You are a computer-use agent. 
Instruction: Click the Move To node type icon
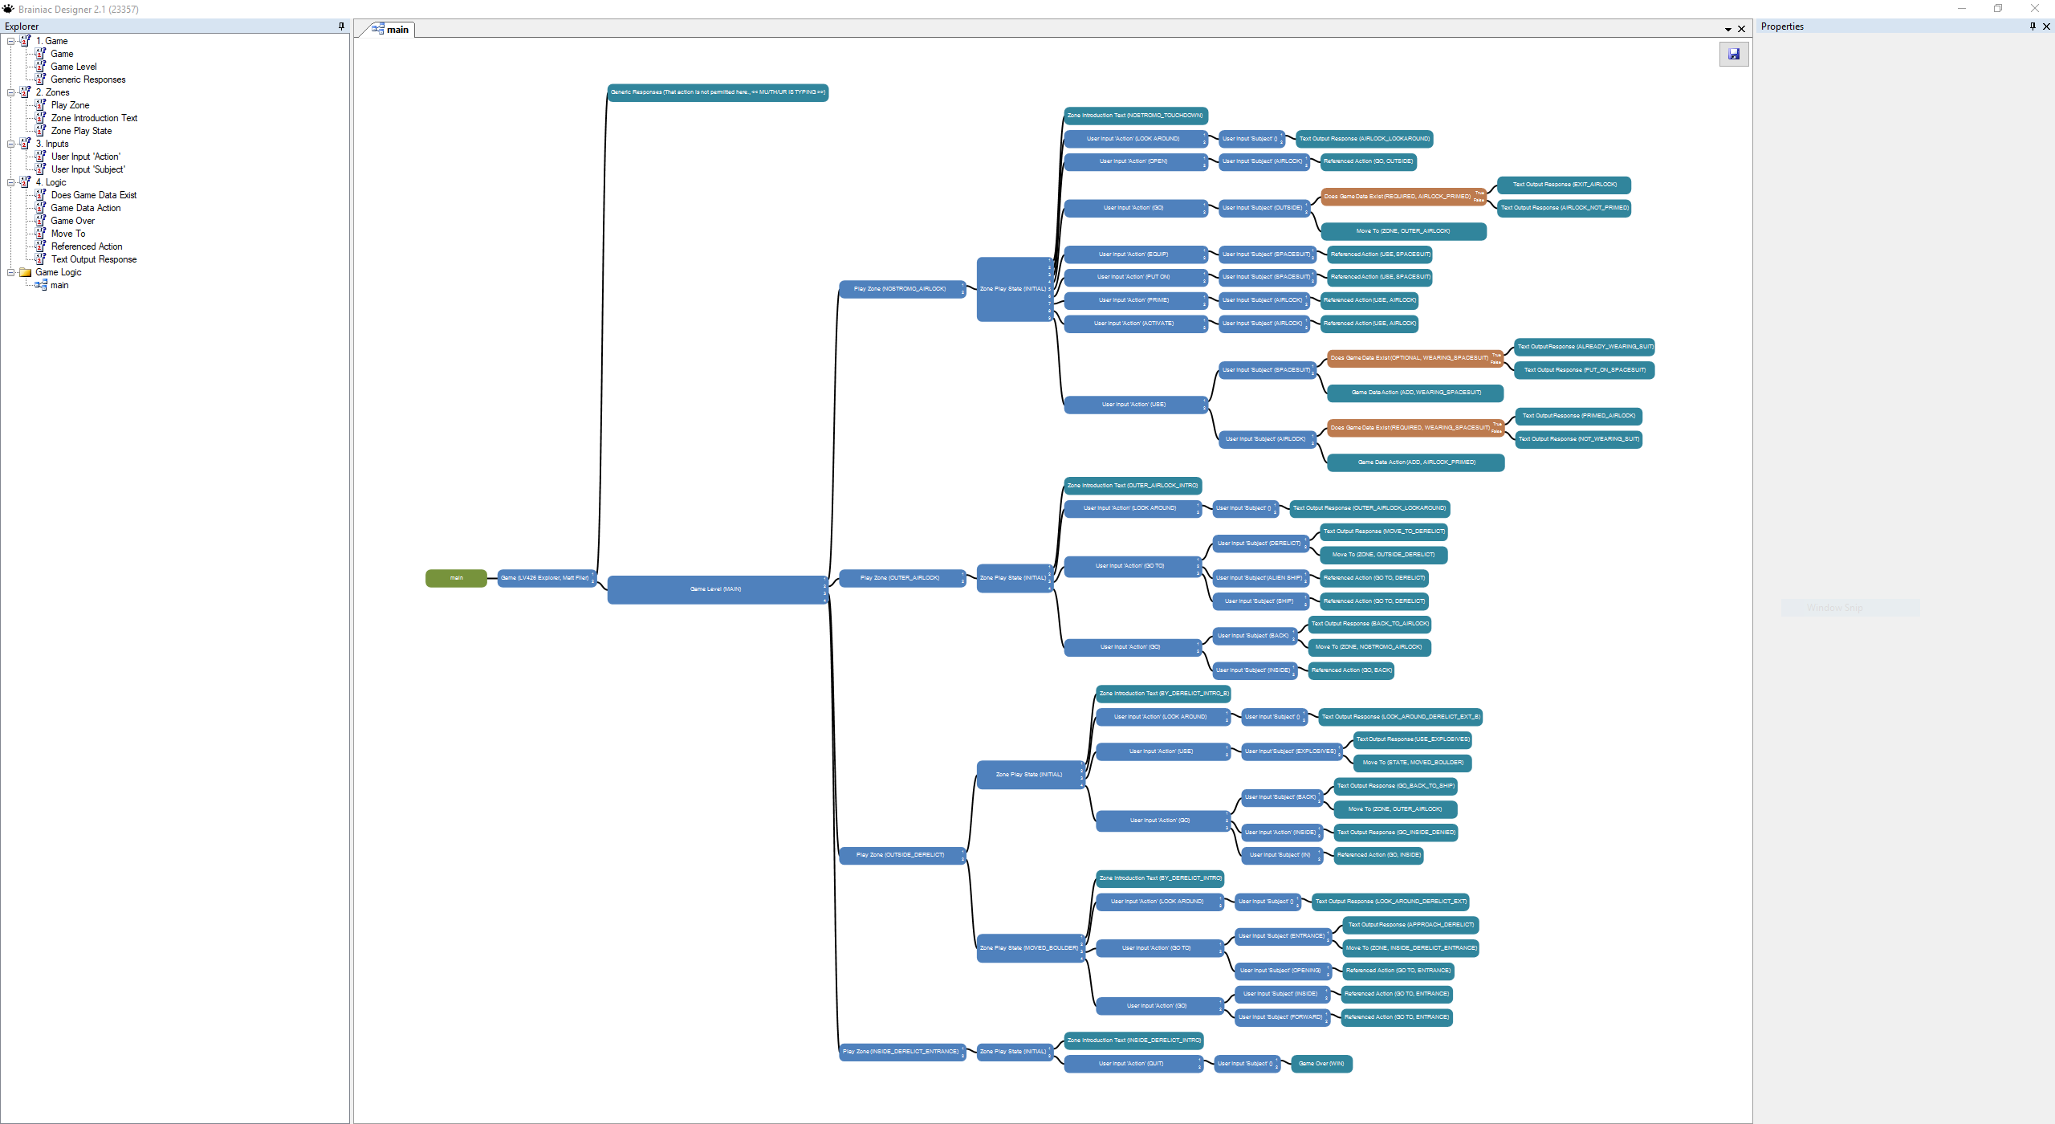40,234
